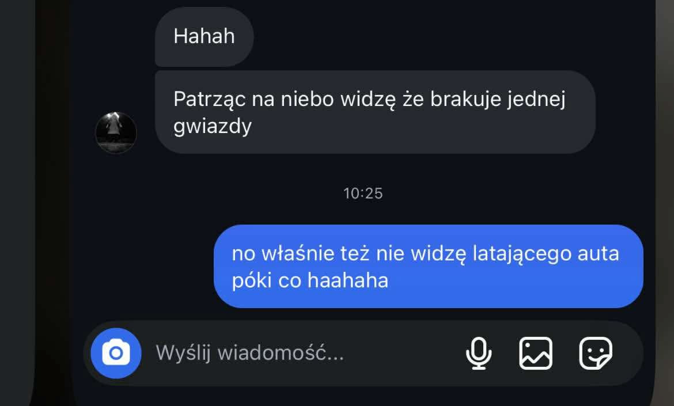Select the 'Patrząc na niebo' received message
The height and width of the screenshot is (406, 674).
click(x=375, y=112)
